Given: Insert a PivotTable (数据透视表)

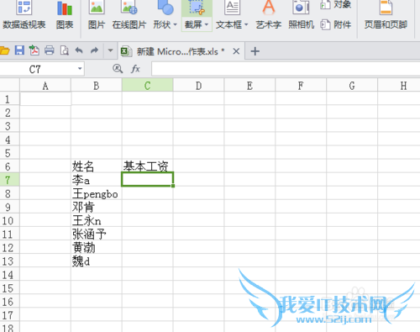Looking at the screenshot, I should pyautogui.click(x=24, y=15).
